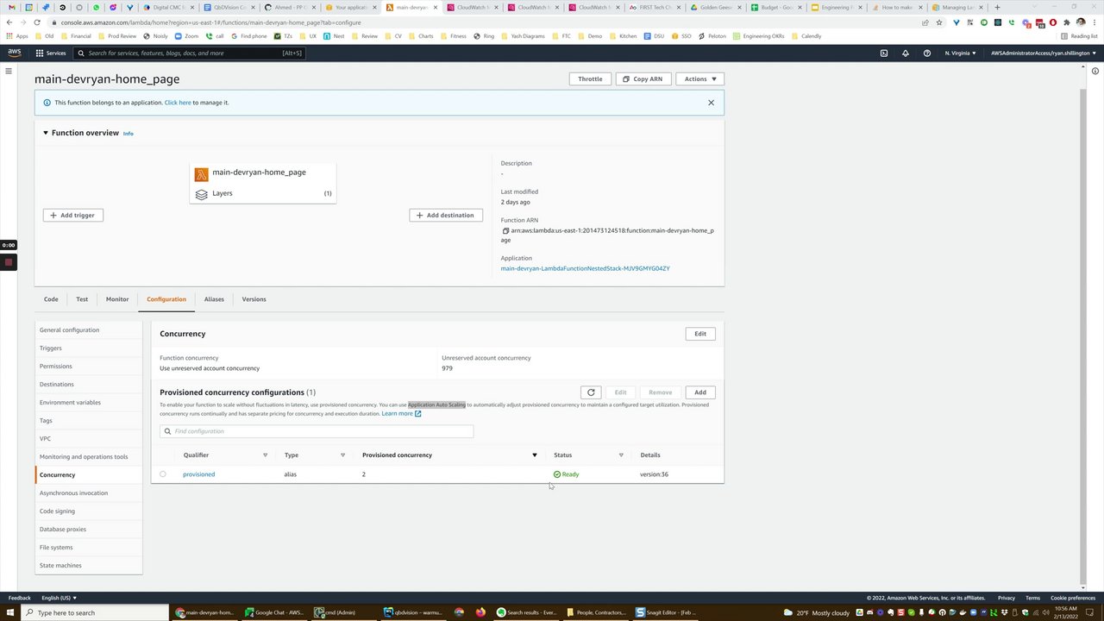Open the hamburger side navigation menu
Viewport: 1104px width, 621px height.
point(9,71)
